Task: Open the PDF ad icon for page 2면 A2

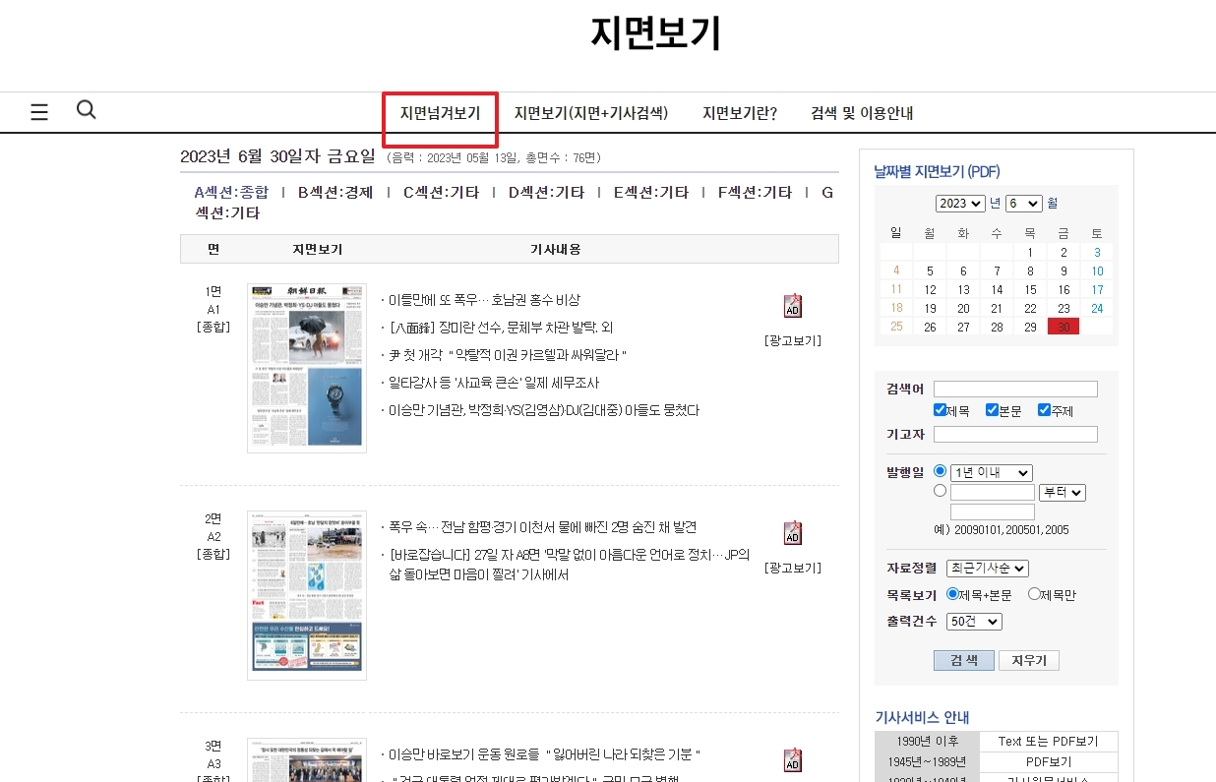Action: (792, 533)
